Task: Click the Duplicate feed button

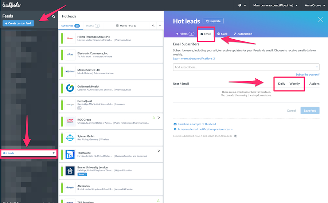Action: coord(213,21)
